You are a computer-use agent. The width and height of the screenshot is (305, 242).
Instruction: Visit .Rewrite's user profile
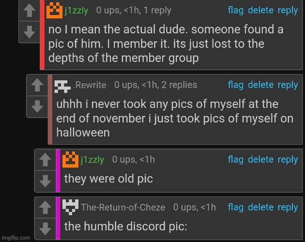pyautogui.click(x=90, y=85)
